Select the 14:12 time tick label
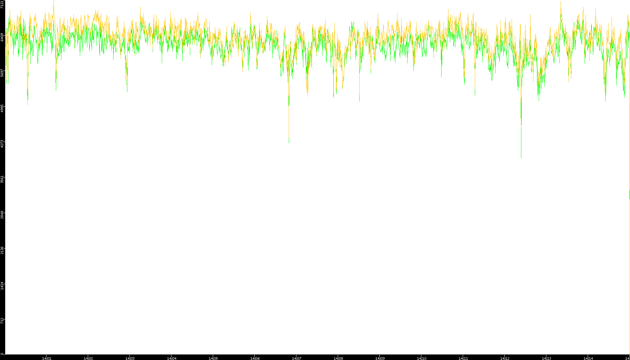The width and height of the screenshot is (630, 360). click(x=505, y=358)
